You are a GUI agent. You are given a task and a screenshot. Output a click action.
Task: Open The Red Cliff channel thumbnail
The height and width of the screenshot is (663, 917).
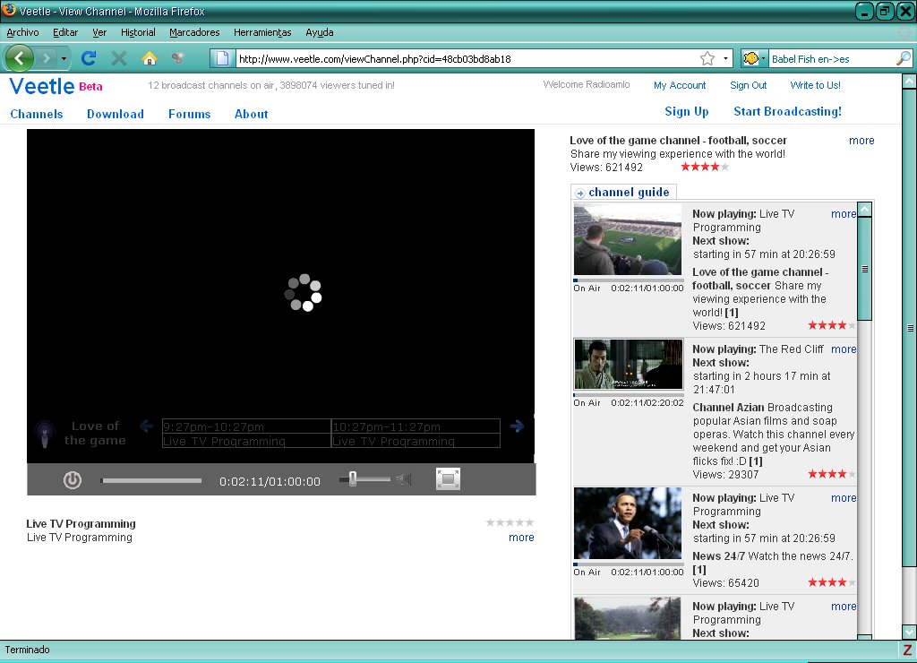click(x=628, y=364)
